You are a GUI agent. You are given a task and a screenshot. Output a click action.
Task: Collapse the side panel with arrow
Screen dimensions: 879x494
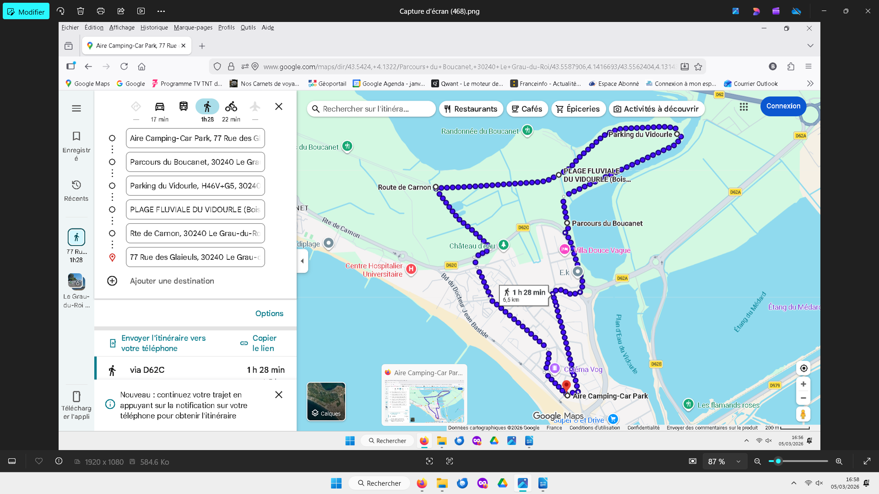pos(302,261)
